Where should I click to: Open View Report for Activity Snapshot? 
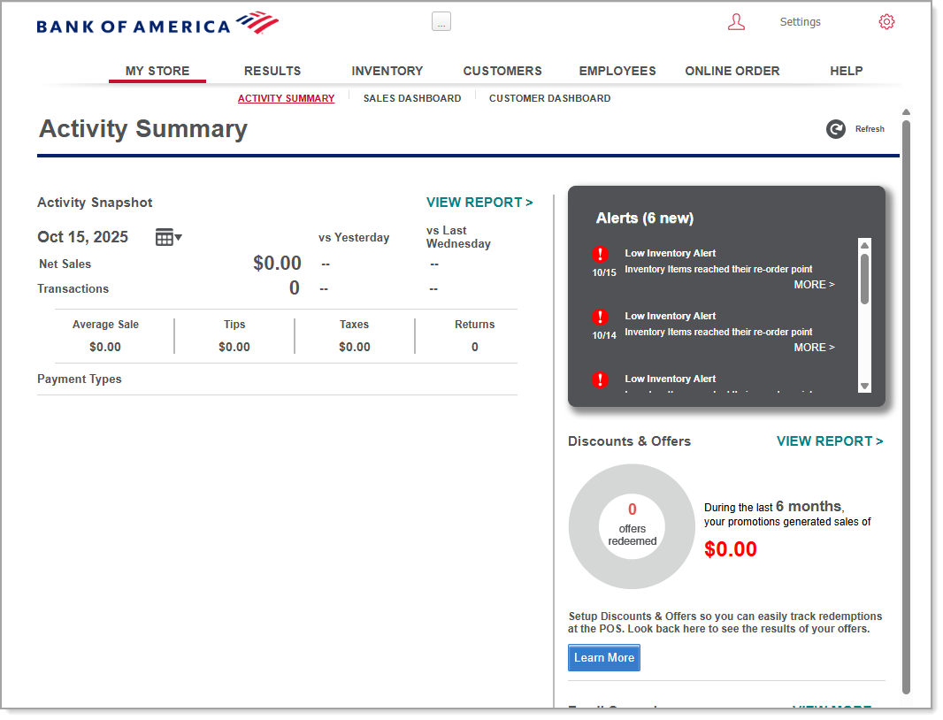[x=479, y=203]
